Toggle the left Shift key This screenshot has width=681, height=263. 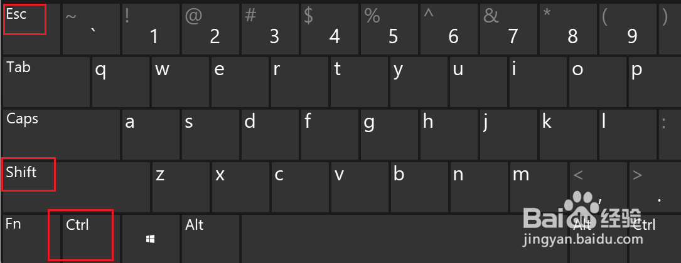point(77,187)
